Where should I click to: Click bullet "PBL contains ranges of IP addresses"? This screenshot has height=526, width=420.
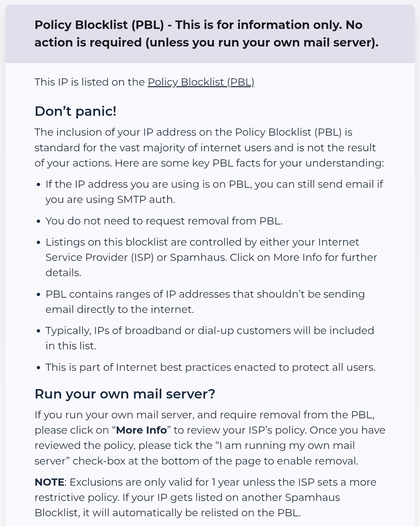205,294
